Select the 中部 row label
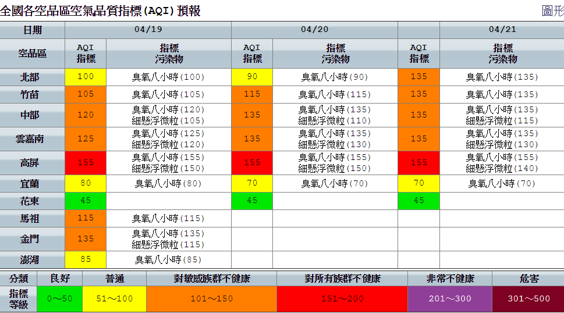 (x=33, y=115)
